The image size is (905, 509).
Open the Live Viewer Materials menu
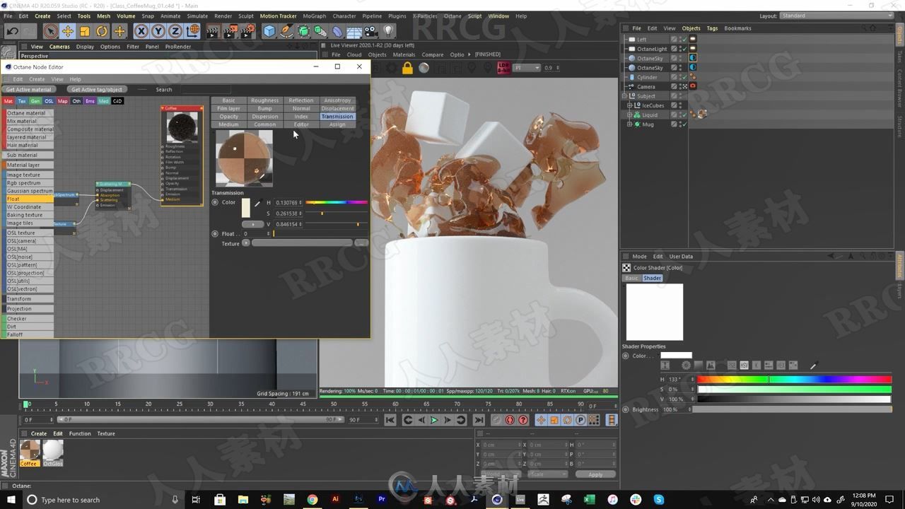click(404, 54)
